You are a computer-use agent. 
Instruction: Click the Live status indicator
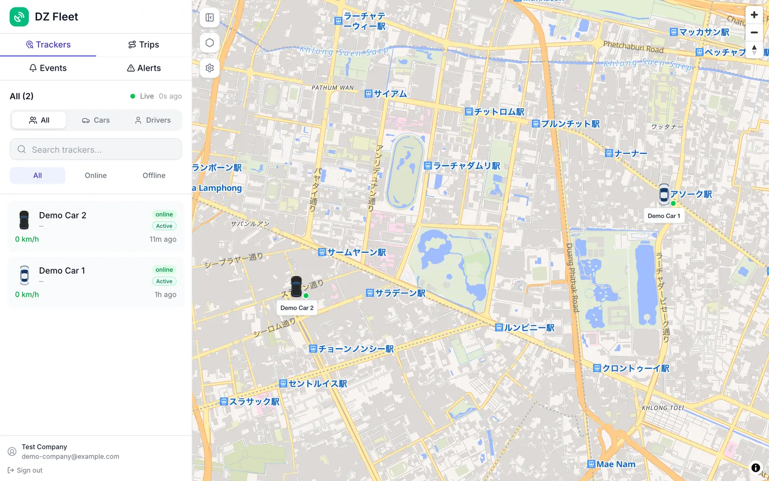[x=142, y=96]
